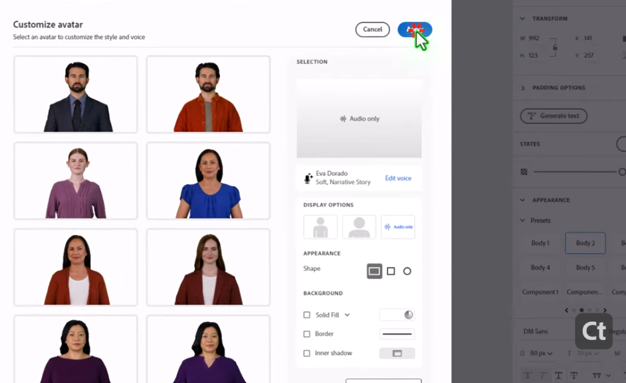Select the full-body avatar display option

[x=320, y=227]
